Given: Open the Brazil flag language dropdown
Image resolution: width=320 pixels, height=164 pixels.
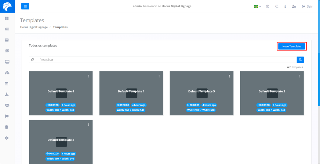Looking at the screenshot, I should point(257,6).
